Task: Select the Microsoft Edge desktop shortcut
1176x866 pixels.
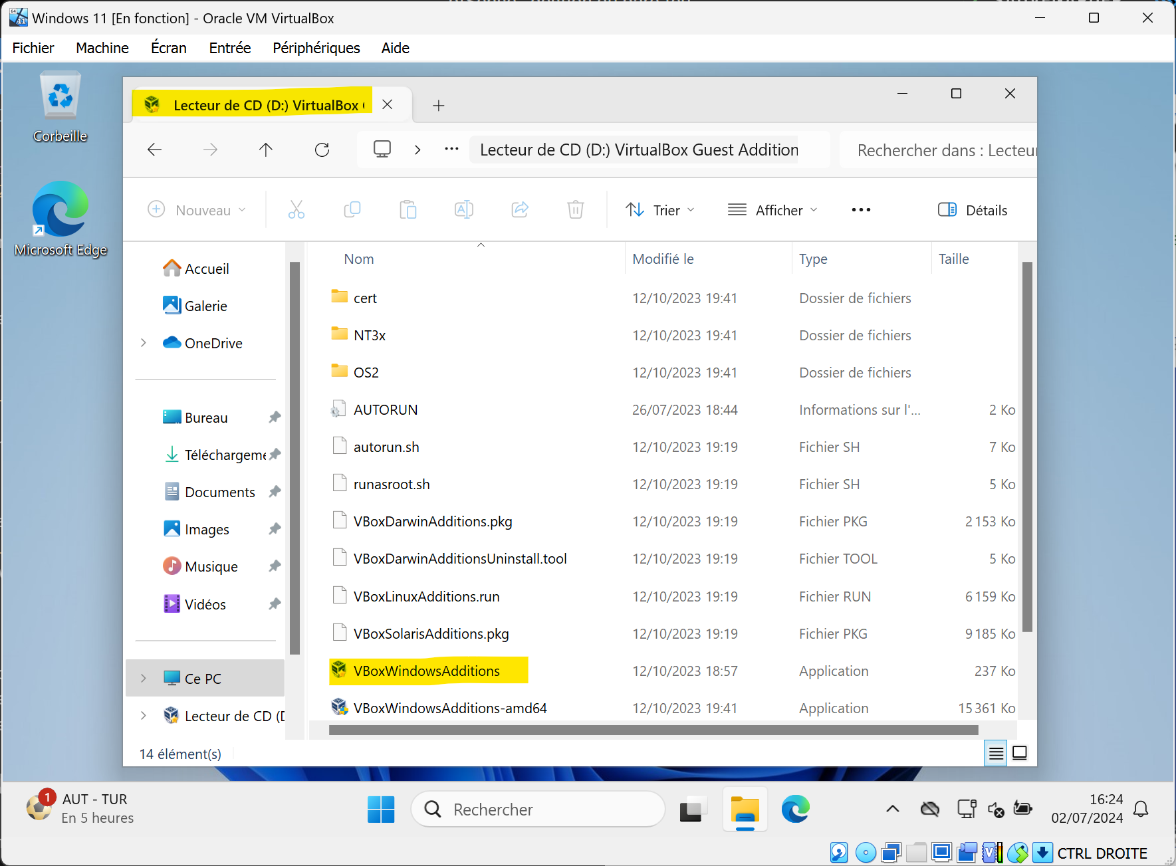Action: click(x=60, y=219)
